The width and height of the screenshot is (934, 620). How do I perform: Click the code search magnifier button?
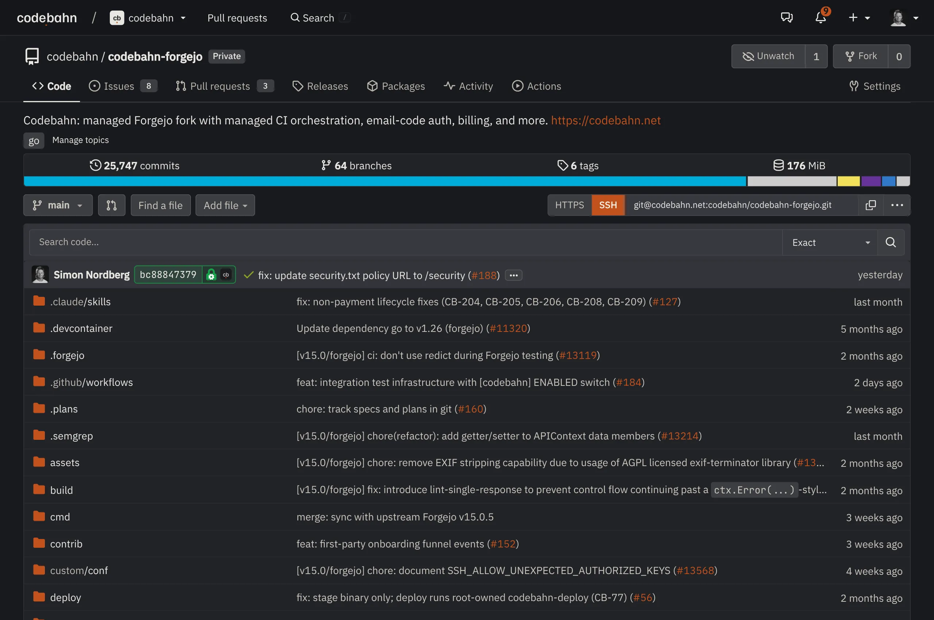(891, 243)
